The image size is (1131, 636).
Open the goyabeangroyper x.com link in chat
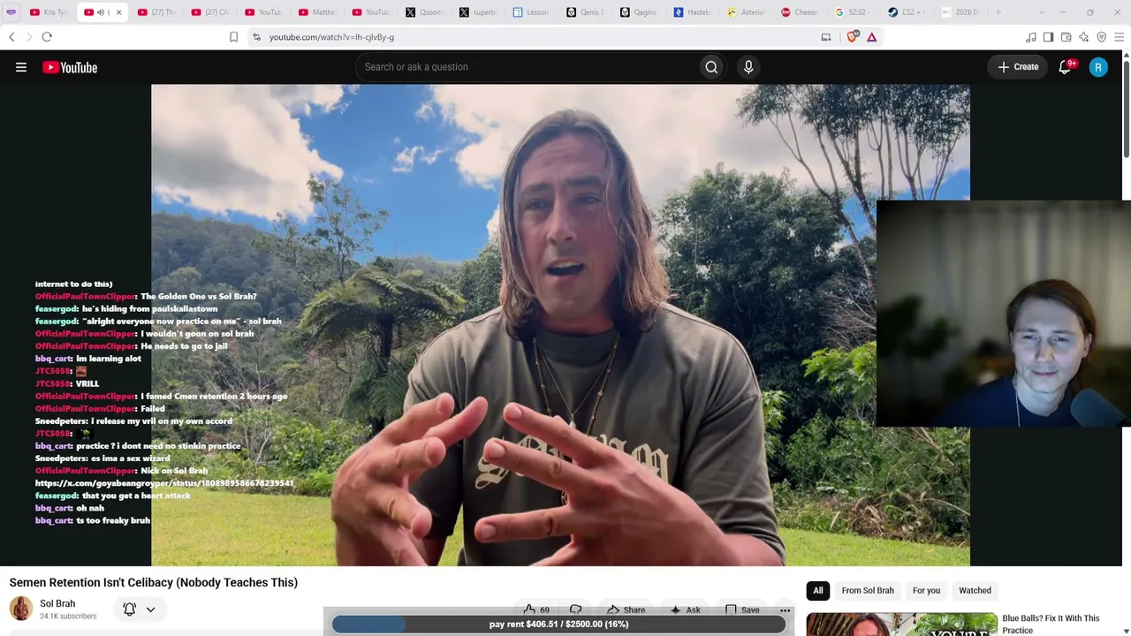pyautogui.click(x=164, y=483)
